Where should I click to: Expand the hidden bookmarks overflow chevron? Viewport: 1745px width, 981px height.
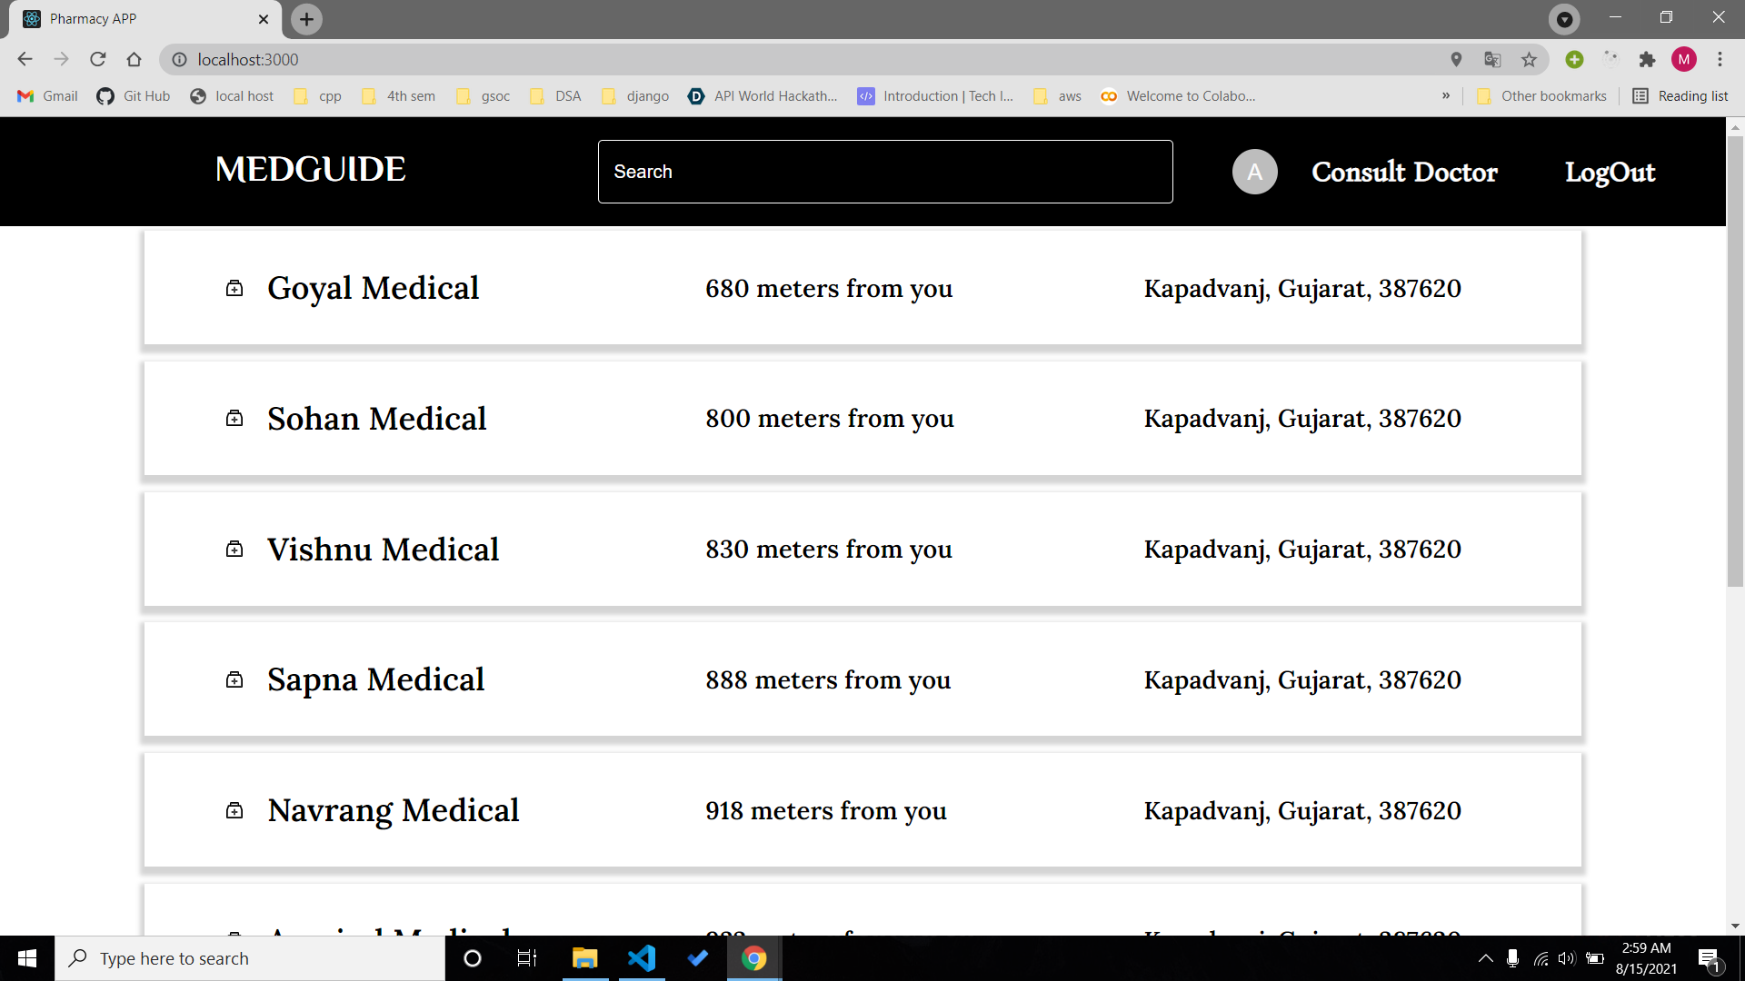click(1446, 96)
